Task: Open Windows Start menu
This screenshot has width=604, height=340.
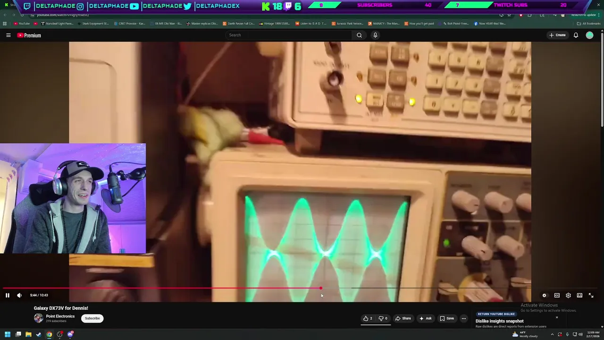Action: 8,335
